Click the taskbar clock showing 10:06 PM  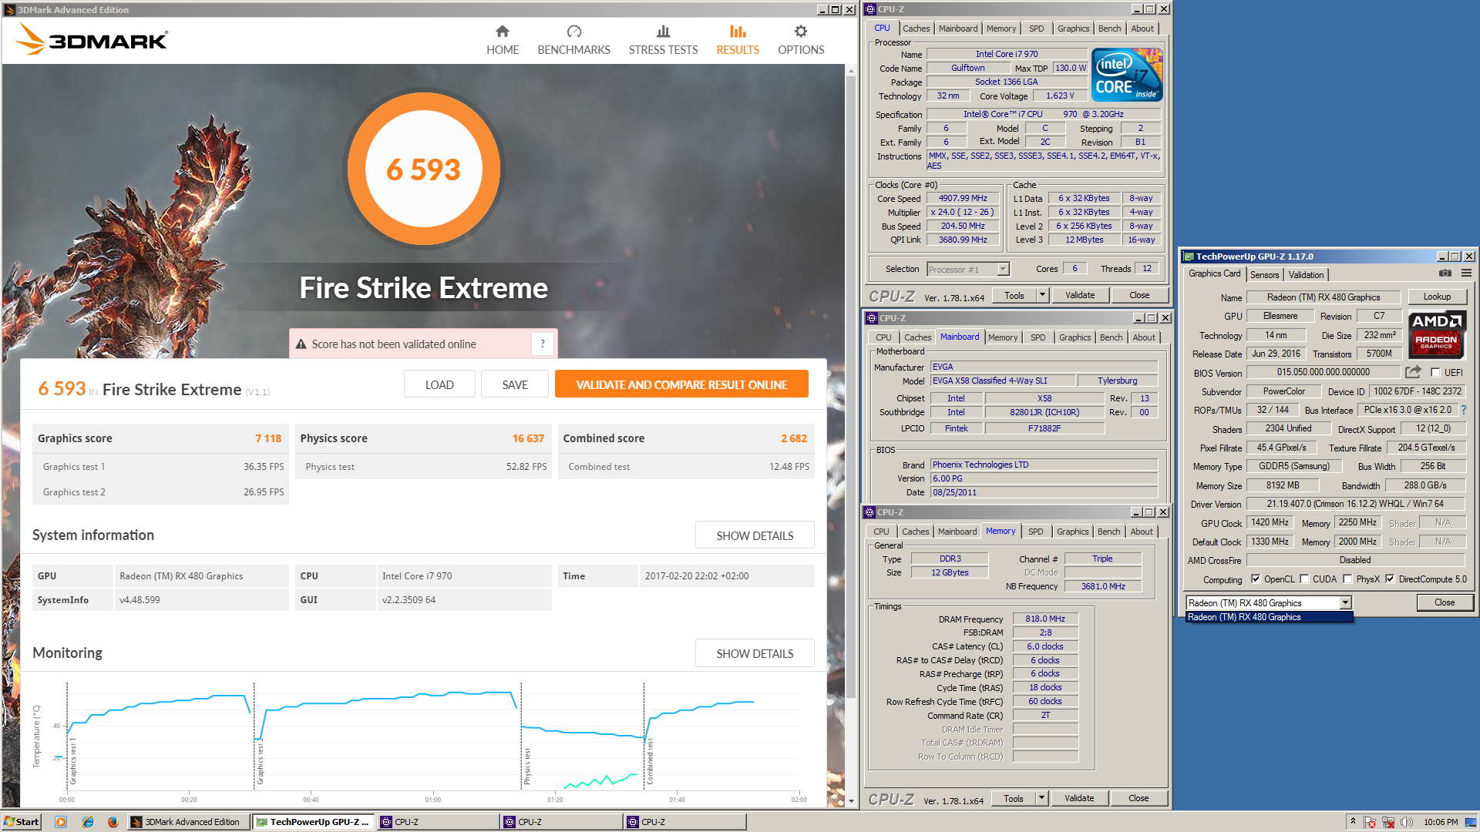coord(1440,822)
